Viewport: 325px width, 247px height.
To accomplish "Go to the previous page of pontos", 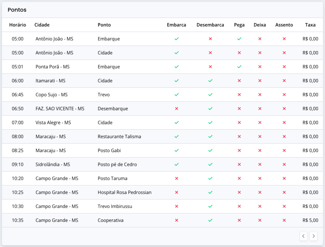I will pyautogui.click(x=303, y=236).
